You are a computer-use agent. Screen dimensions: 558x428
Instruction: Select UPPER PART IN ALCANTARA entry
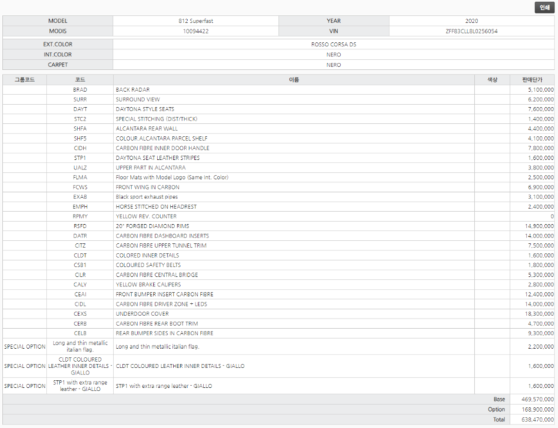coord(151,168)
